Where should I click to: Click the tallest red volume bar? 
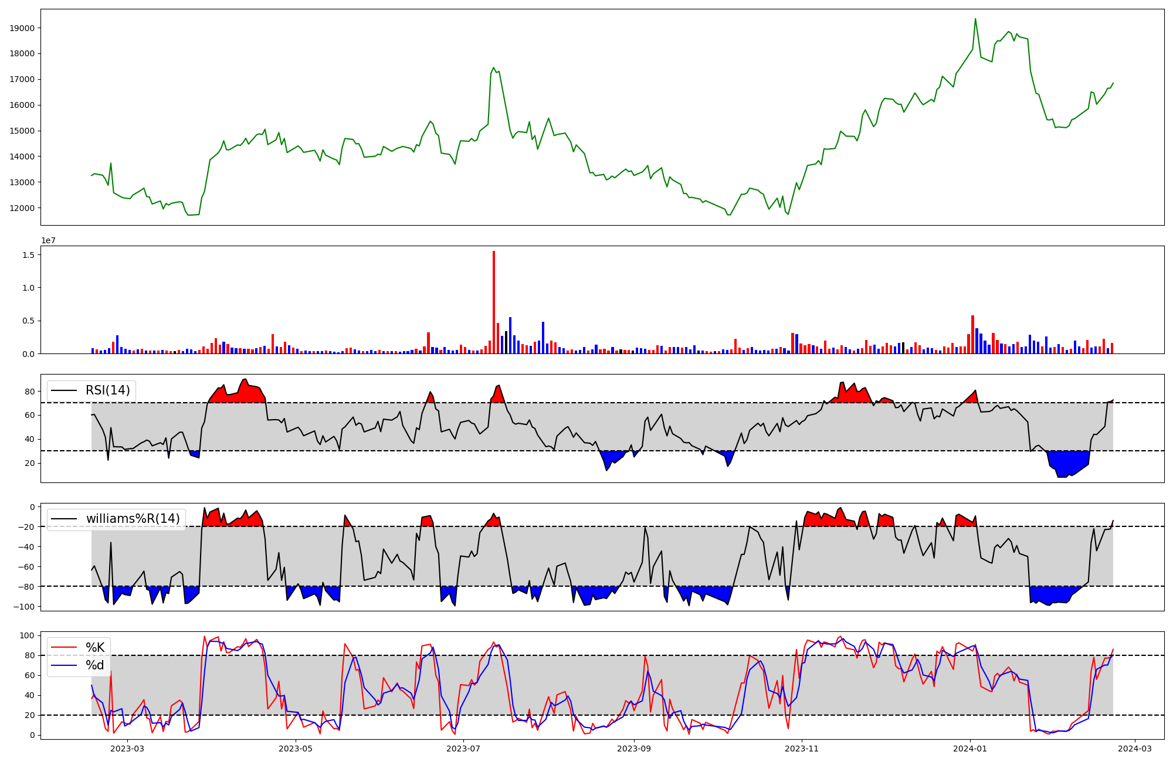tap(494, 302)
